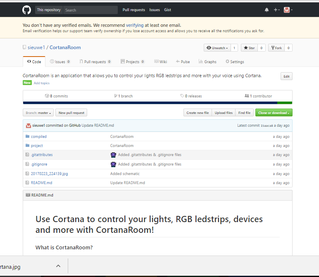Open the .gitignore row commit message
The image size is (319, 277).
coord(150,164)
